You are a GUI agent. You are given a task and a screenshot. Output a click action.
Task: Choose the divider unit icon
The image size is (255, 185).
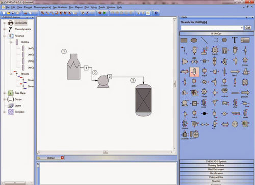coord(245,61)
